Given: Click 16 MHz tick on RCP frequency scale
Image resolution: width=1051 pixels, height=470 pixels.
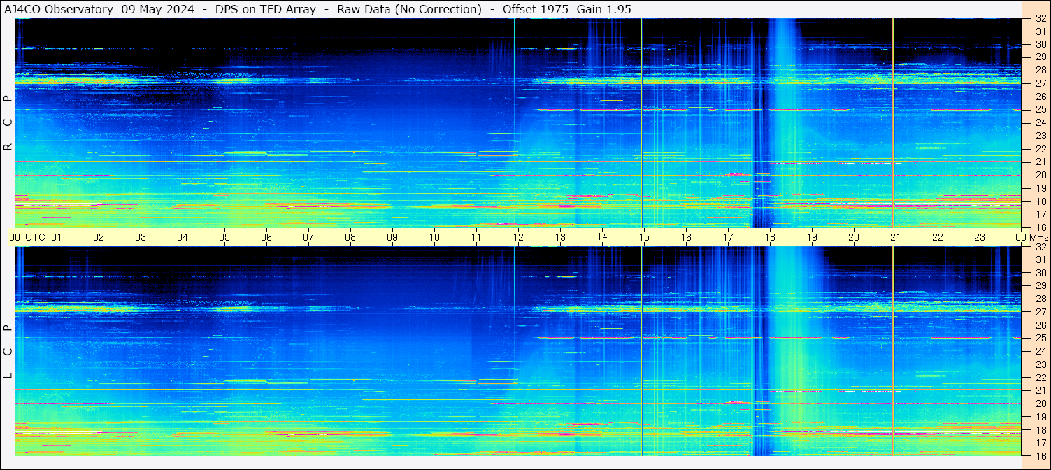Looking at the screenshot, I should pyautogui.click(x=1041, y=227).
